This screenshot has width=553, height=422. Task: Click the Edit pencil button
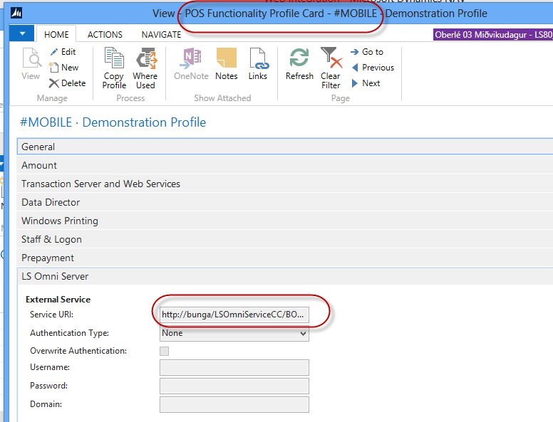click(x=62, y=52)
